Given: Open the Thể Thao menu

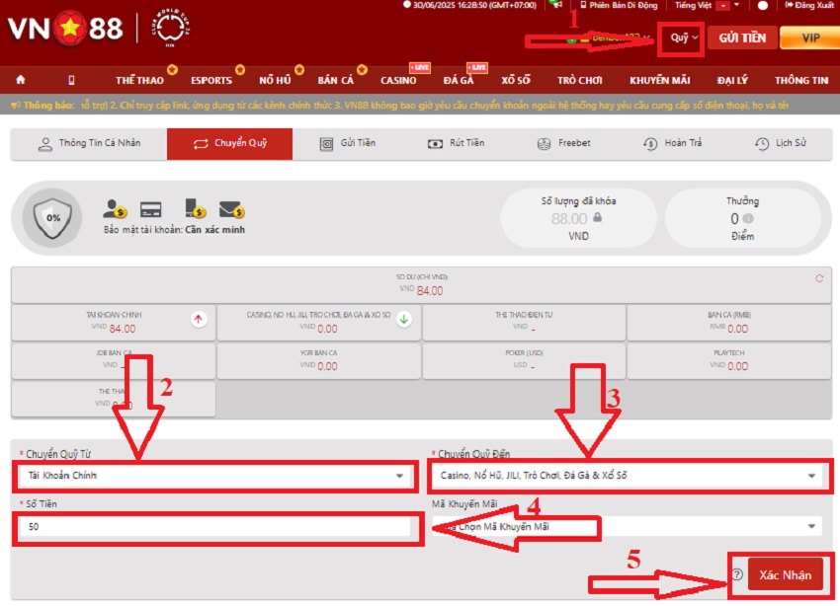Looking at the screenshot, I should 139,80.
